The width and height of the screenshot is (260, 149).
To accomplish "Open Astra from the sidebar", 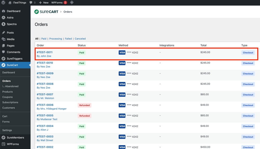I will coord(10,18).
